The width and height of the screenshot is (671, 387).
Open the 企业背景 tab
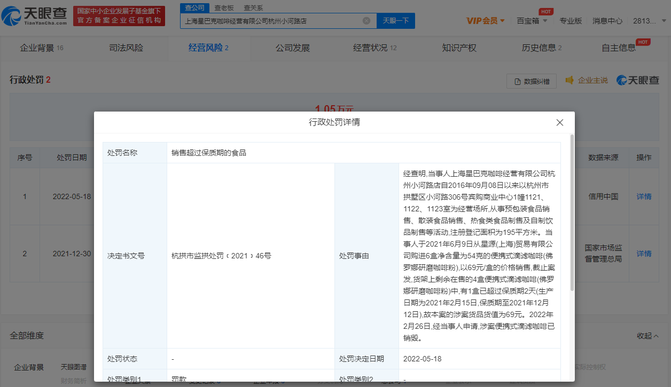coord(42,48)
